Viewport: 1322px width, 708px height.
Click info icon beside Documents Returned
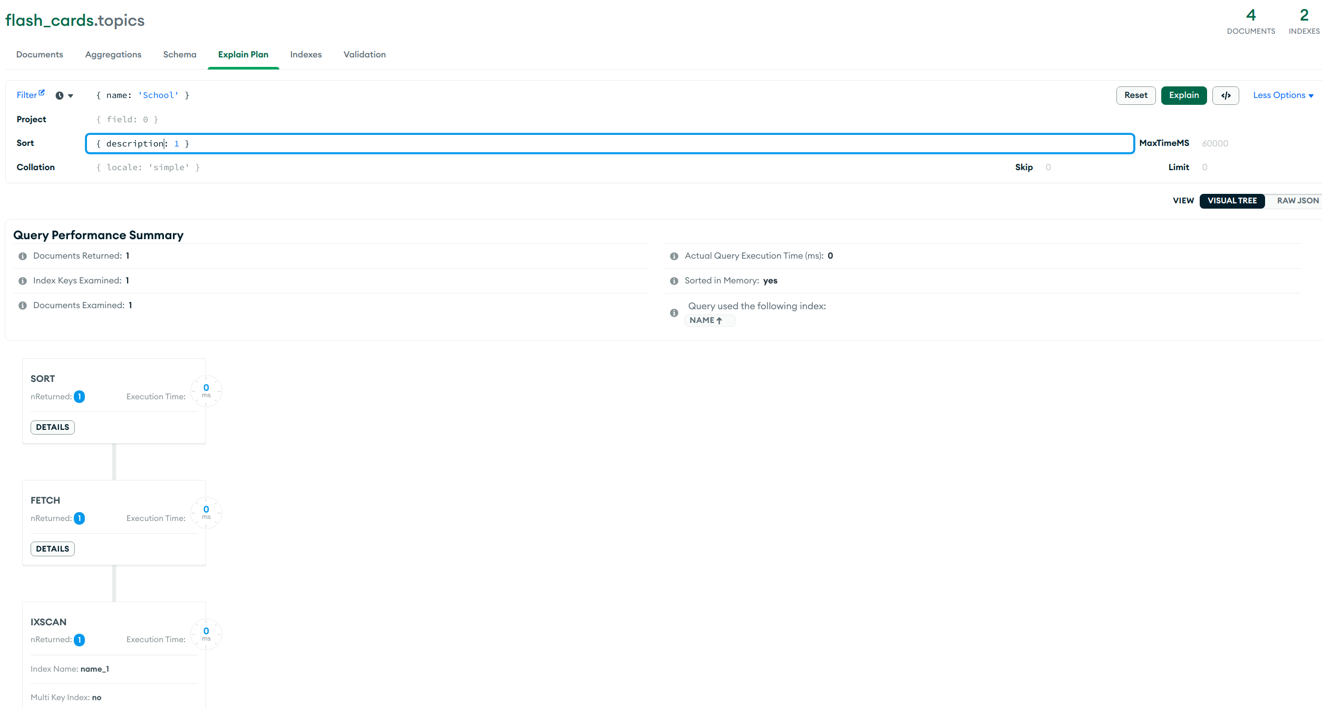pyautogui.click(x=22, y=256)
